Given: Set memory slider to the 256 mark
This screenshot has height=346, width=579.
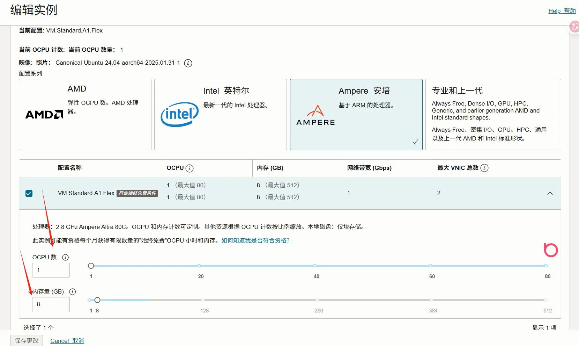Looking at the screenshot, I should (x=317, y=300).
